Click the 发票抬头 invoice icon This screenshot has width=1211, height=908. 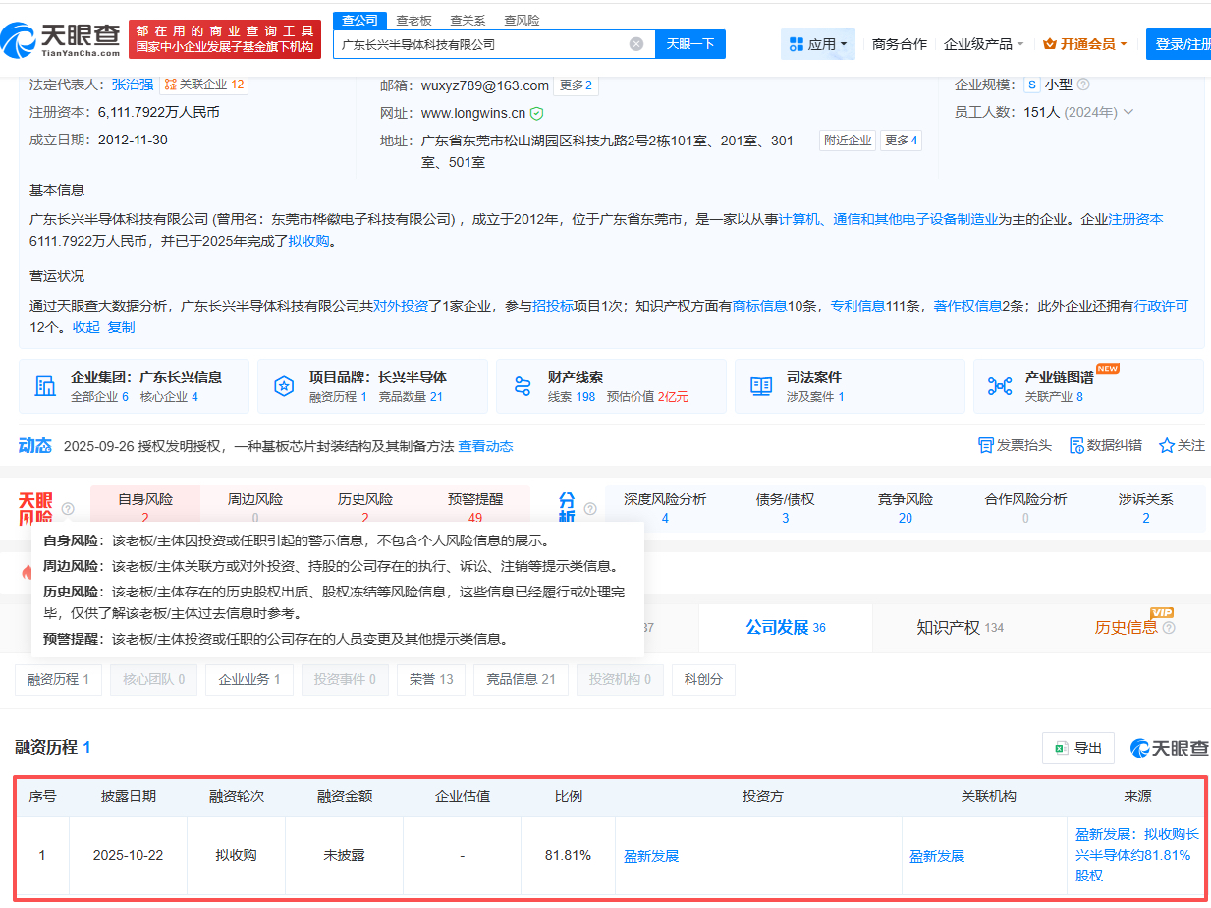[986, 446]
